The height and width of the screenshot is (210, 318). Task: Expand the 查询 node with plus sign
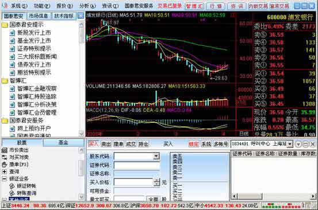coord(4,172)
